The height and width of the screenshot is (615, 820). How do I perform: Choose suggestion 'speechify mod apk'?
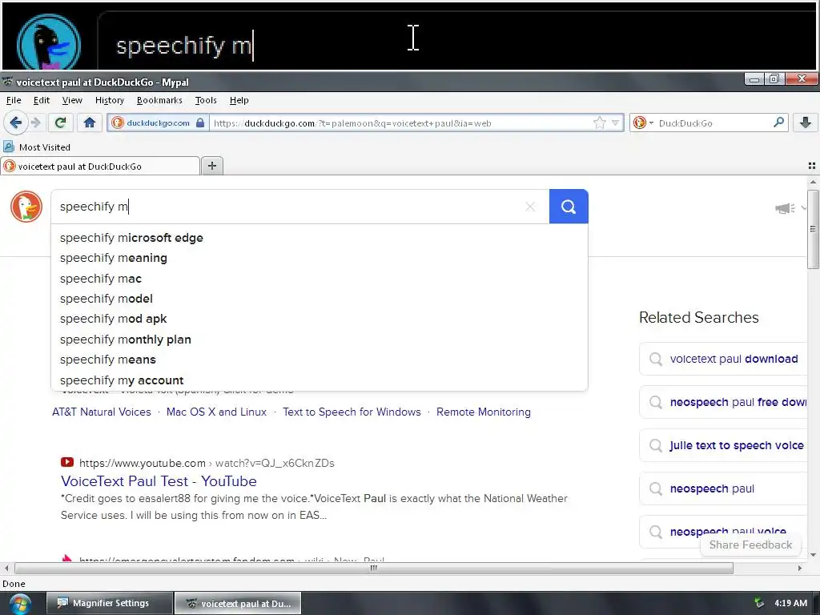click(320, 319)
